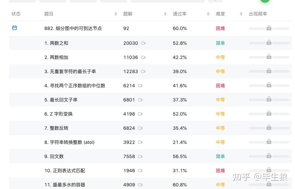Click frequency lock for 寻找两个正序数组的中位数
This screenshot has width=295, height=189.
coord(269,85)
